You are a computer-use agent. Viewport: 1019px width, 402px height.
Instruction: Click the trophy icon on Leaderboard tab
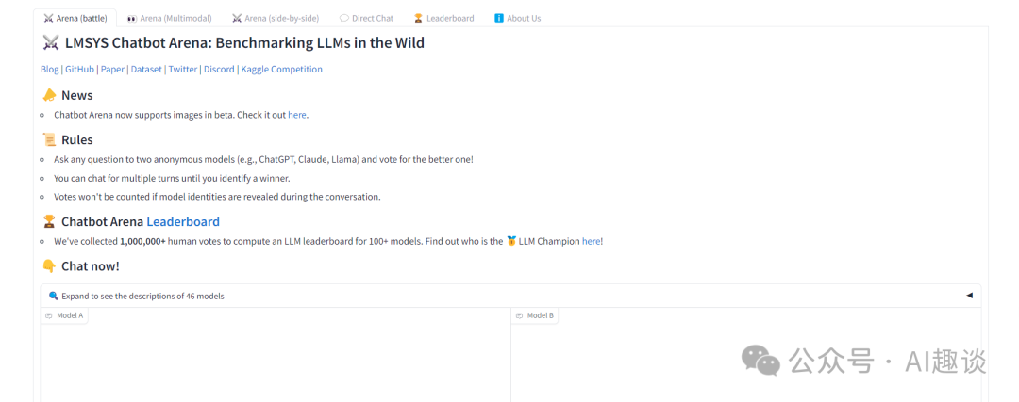tap(418, 18)
